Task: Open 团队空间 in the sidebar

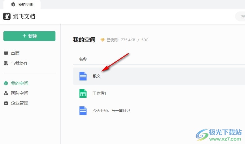Action: coord(20,93)
